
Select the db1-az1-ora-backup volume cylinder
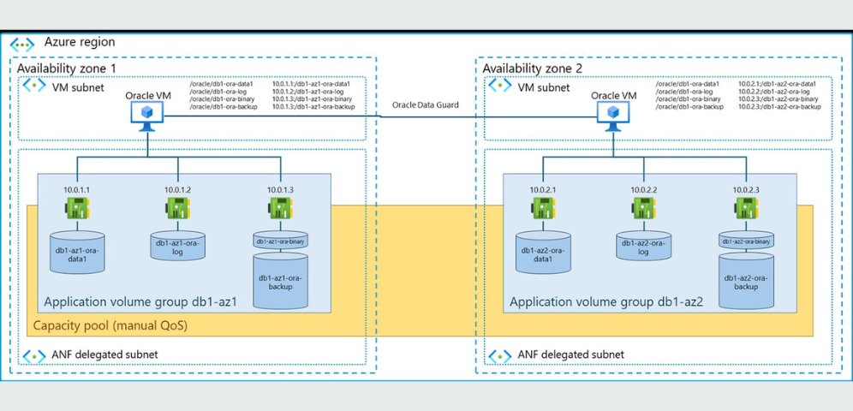pos(280,279)
